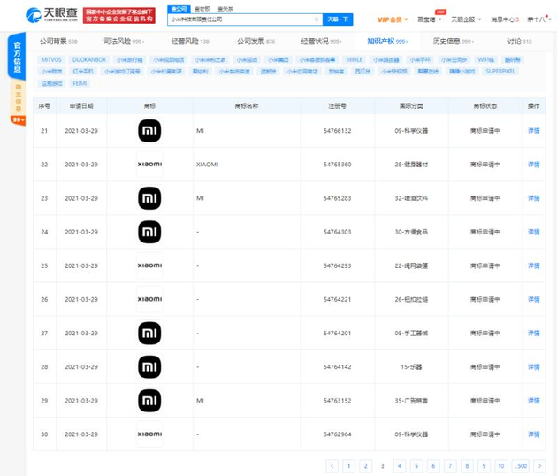Select the 查公司 search tab
557x476 pixels.
click(179, 9)
